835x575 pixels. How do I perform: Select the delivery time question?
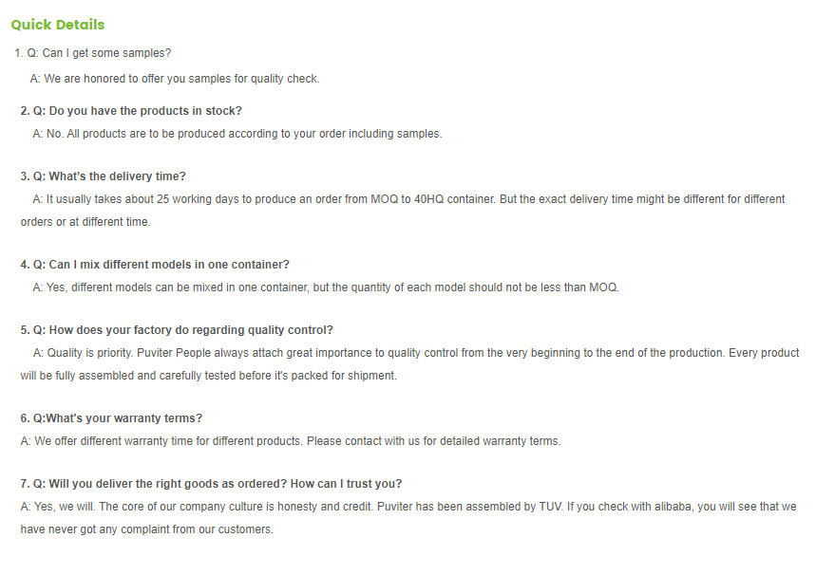tap(103, 176)
